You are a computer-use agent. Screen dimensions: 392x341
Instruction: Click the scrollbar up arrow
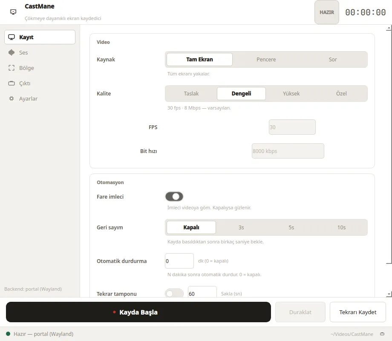point(389,28)
